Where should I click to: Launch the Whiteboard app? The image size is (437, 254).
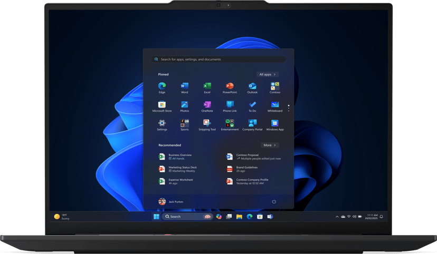[275, 106]
